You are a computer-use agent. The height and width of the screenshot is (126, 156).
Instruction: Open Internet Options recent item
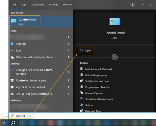(94, 93)
